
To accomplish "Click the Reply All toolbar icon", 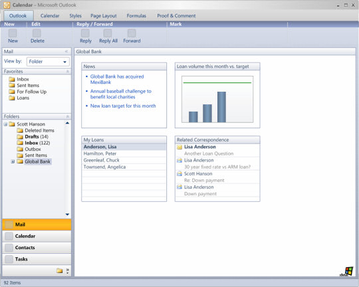I will coord(108,33).
